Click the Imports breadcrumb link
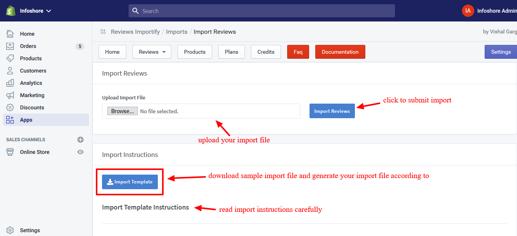 177,32
